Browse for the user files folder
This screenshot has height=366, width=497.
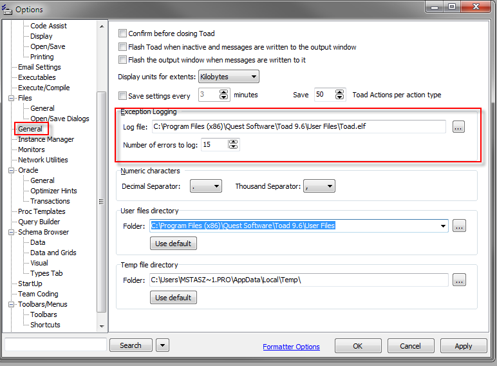coord(459,226)
